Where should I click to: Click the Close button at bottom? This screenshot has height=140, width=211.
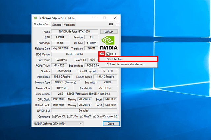pyautogui.click(x=111, y=124)
